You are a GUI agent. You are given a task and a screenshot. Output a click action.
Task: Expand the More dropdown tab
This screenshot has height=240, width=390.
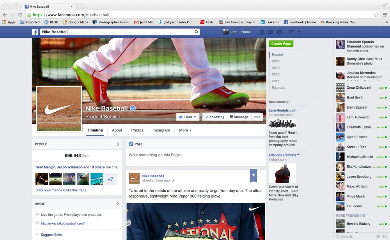[x=185, y=130]
